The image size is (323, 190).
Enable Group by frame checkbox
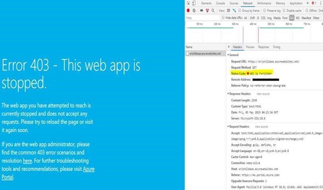tap(239, 10)
